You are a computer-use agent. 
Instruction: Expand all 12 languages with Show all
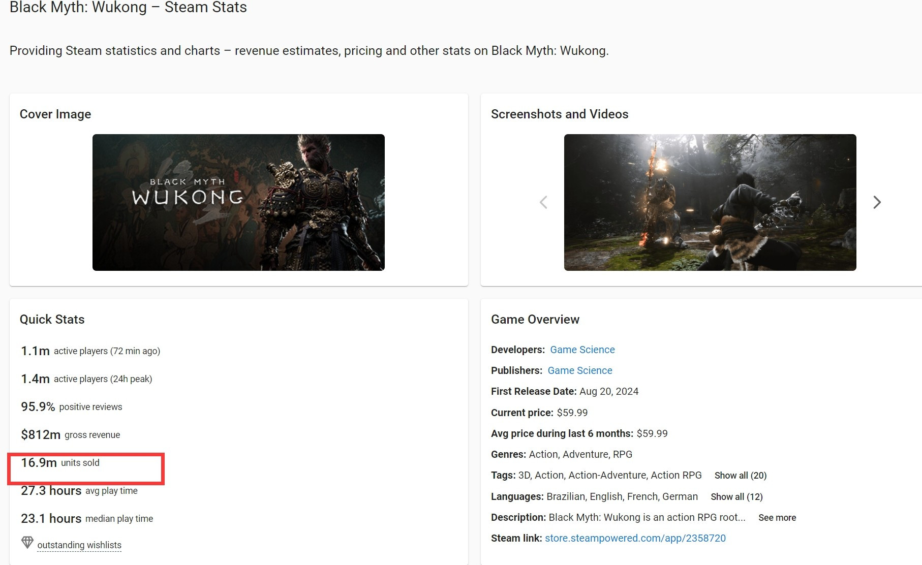[736, 497]
